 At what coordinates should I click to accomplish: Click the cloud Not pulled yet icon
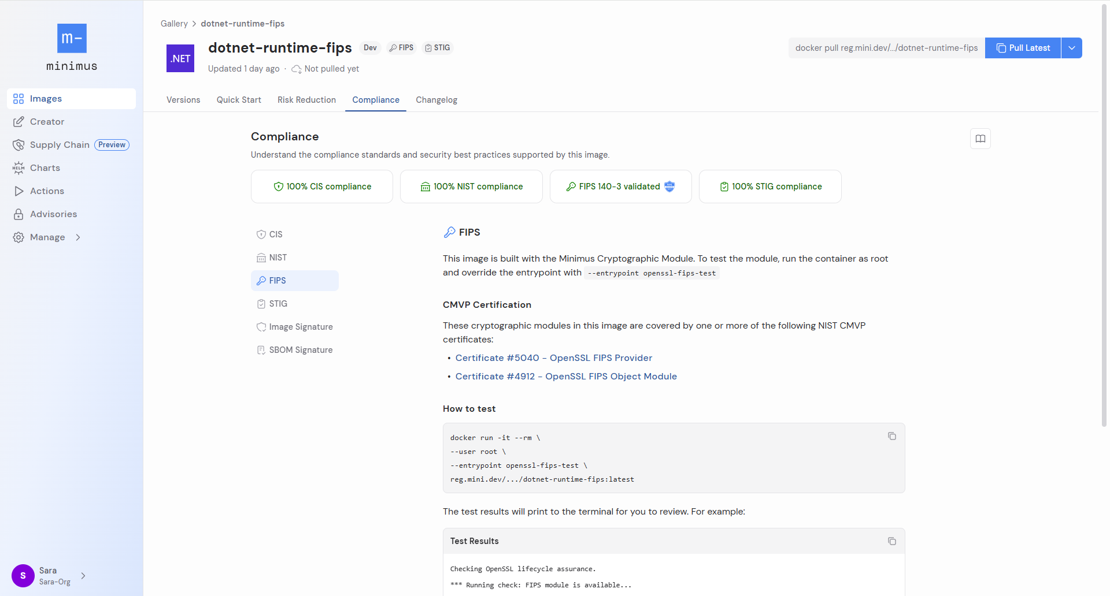[x=297, y=69]
